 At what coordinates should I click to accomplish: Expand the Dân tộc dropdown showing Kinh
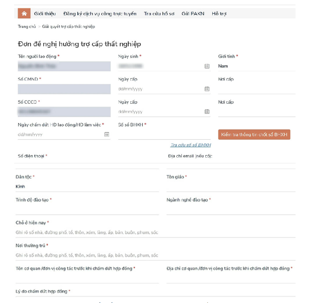pyautogui.click(x=87, y=187)
